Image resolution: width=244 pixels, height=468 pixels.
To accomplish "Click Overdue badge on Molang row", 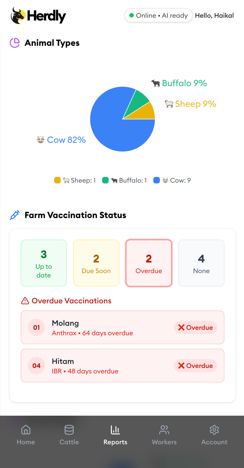I will tap(196, 327).
